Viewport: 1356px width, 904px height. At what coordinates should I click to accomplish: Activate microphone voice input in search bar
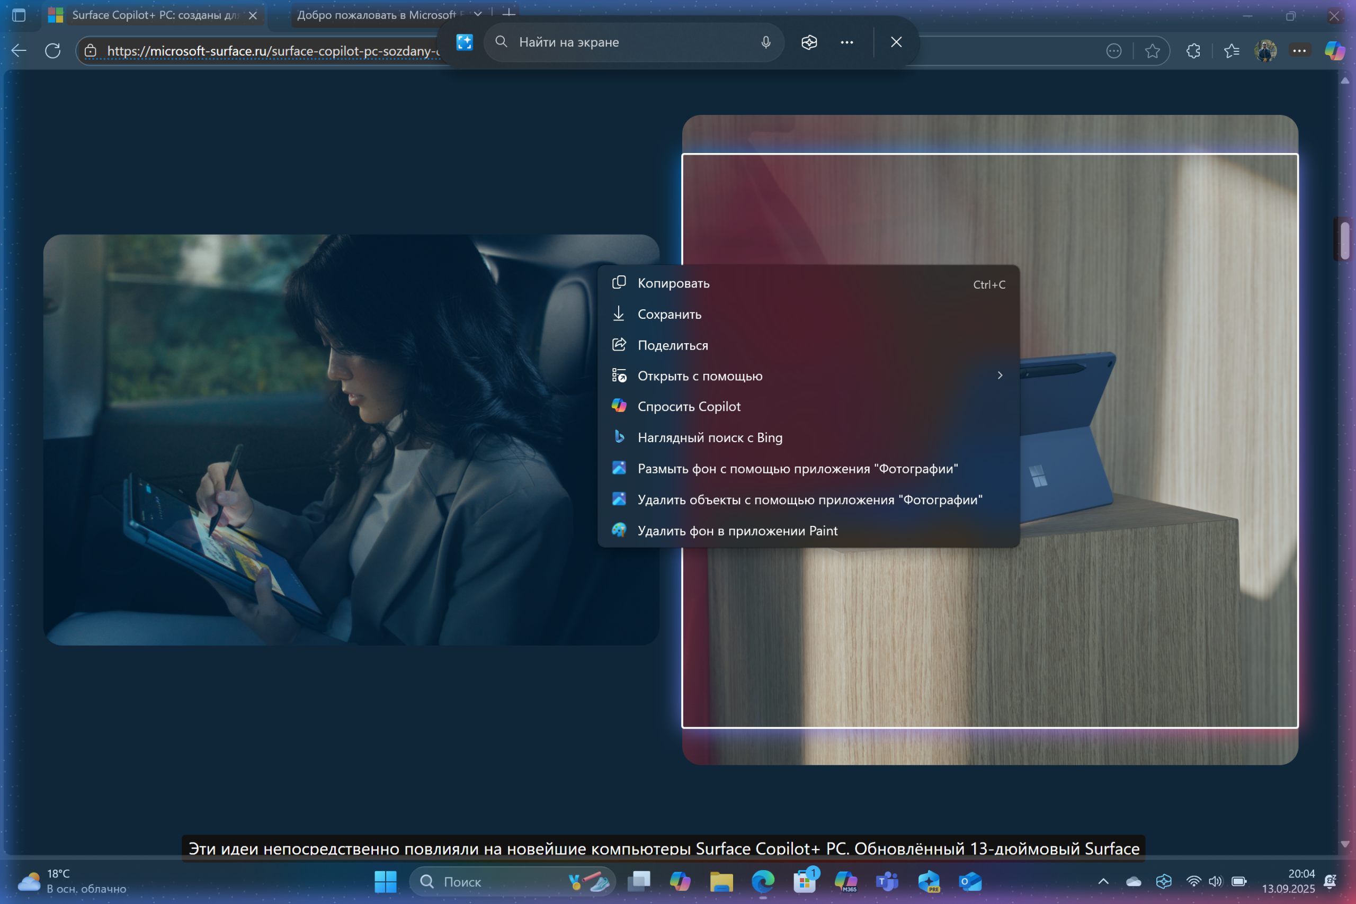pyautogui.click(x=765, y=42)
